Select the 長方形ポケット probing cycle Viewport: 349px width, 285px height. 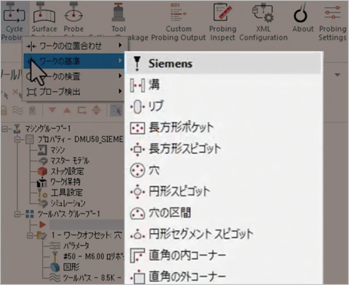pos(181,127)
